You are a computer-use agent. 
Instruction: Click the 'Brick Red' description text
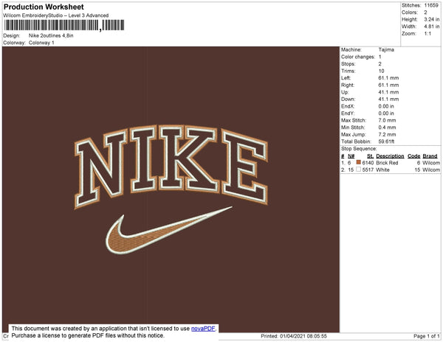[x=387, y=163]
